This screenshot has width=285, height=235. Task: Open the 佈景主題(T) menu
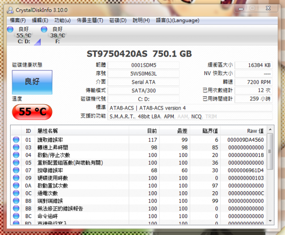click(x=90, y=21)
